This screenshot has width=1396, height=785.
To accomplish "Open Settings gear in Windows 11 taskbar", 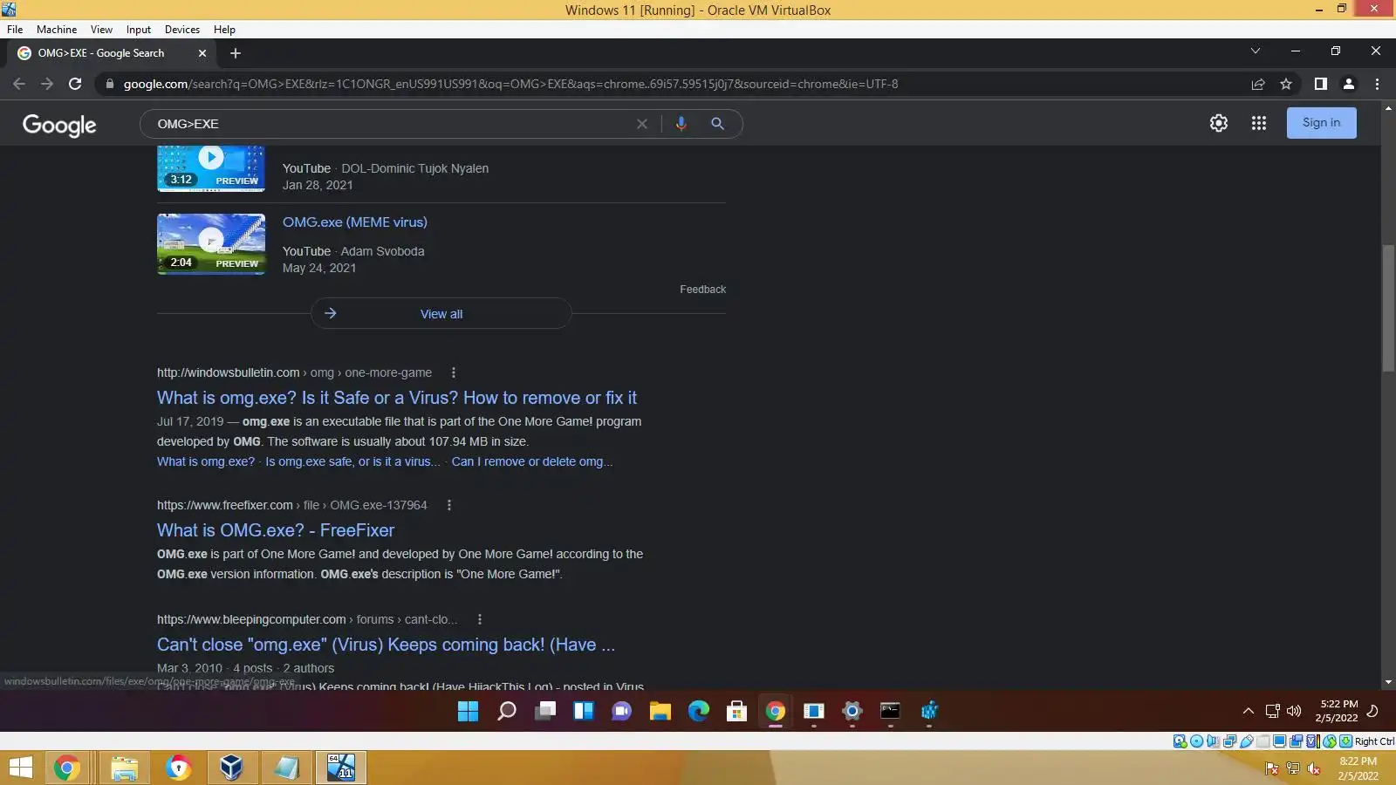I will (x=852, y=712).
